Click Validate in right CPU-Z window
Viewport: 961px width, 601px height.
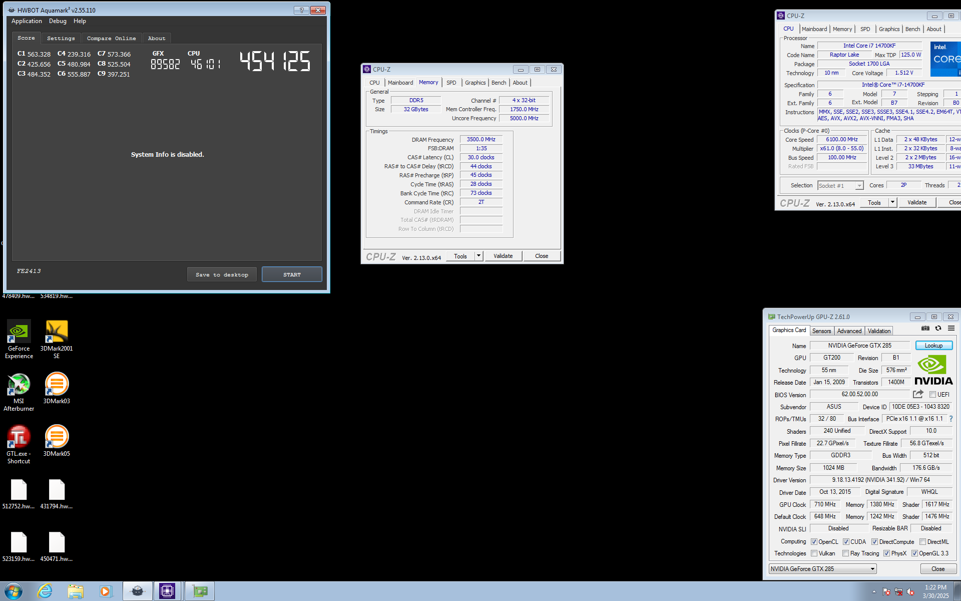point(917,202)
